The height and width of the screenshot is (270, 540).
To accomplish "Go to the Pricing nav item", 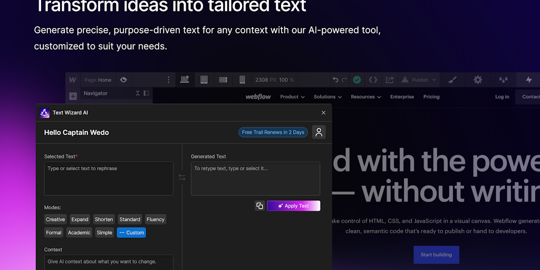I will click(431, 97).
